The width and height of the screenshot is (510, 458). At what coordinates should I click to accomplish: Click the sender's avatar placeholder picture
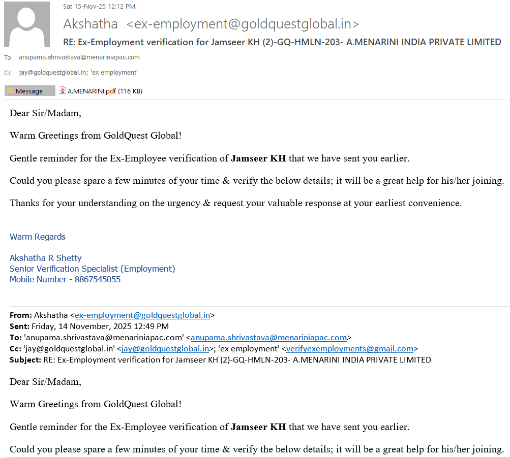pyautogui.click(x=27, y=24)
